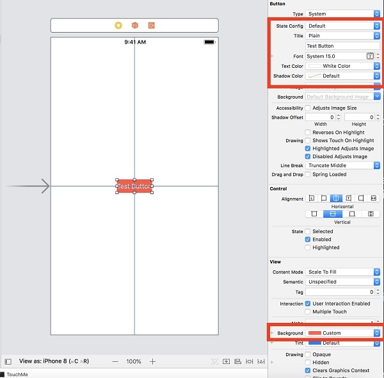384x378 pixels.
Task: Click View as: iPhone 8 device selector
Action: (55, 361)
